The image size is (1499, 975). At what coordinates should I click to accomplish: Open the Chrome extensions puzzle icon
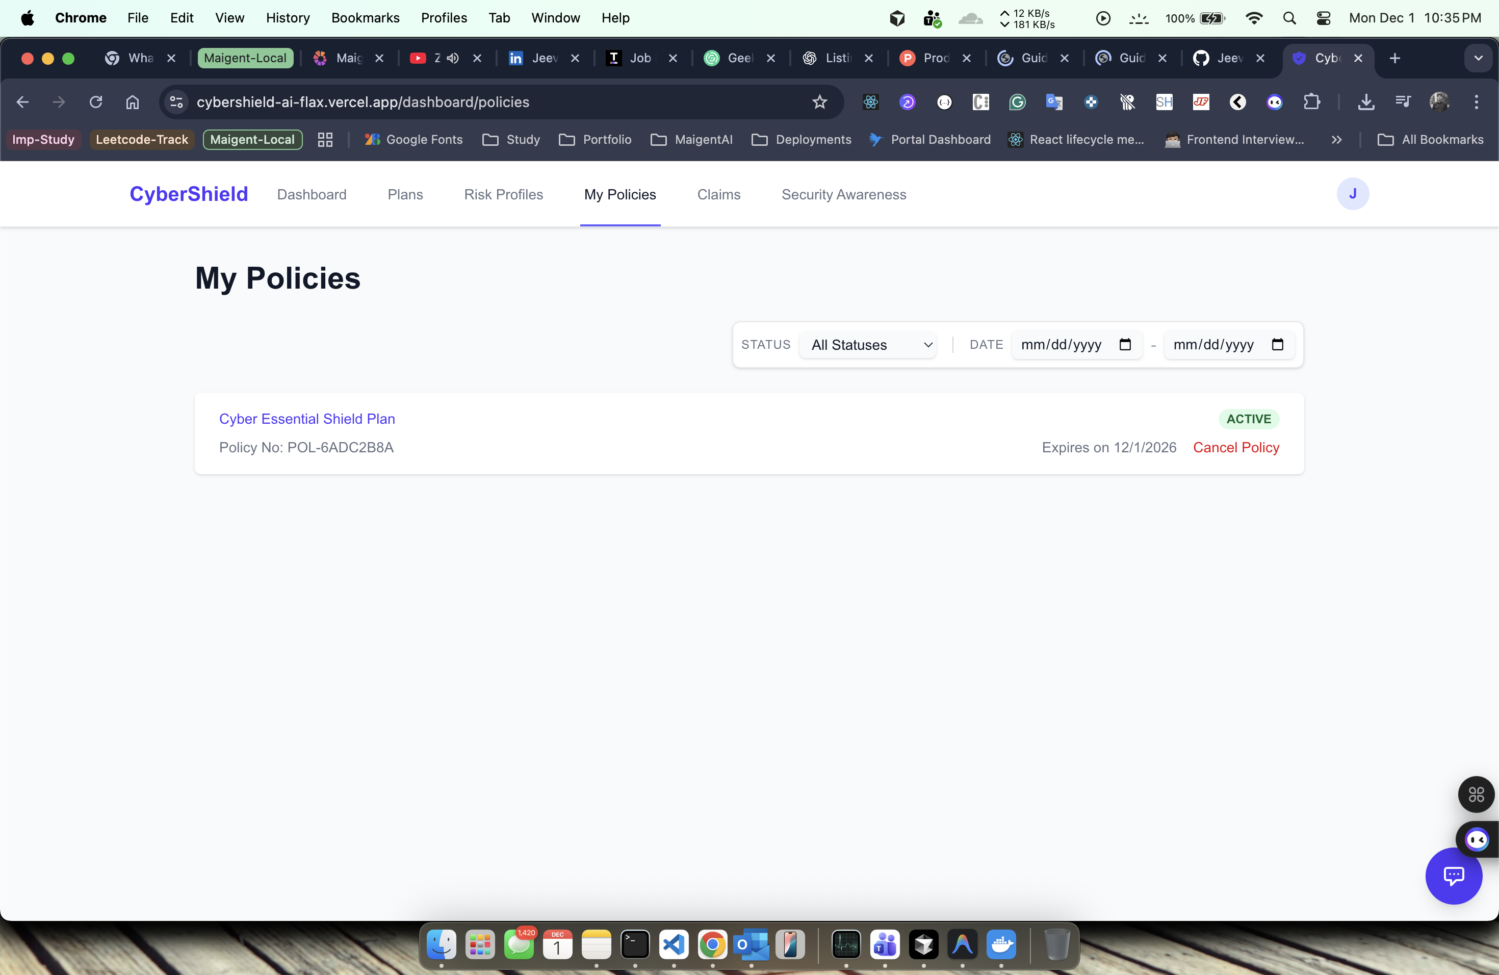tap(1311, 102)
